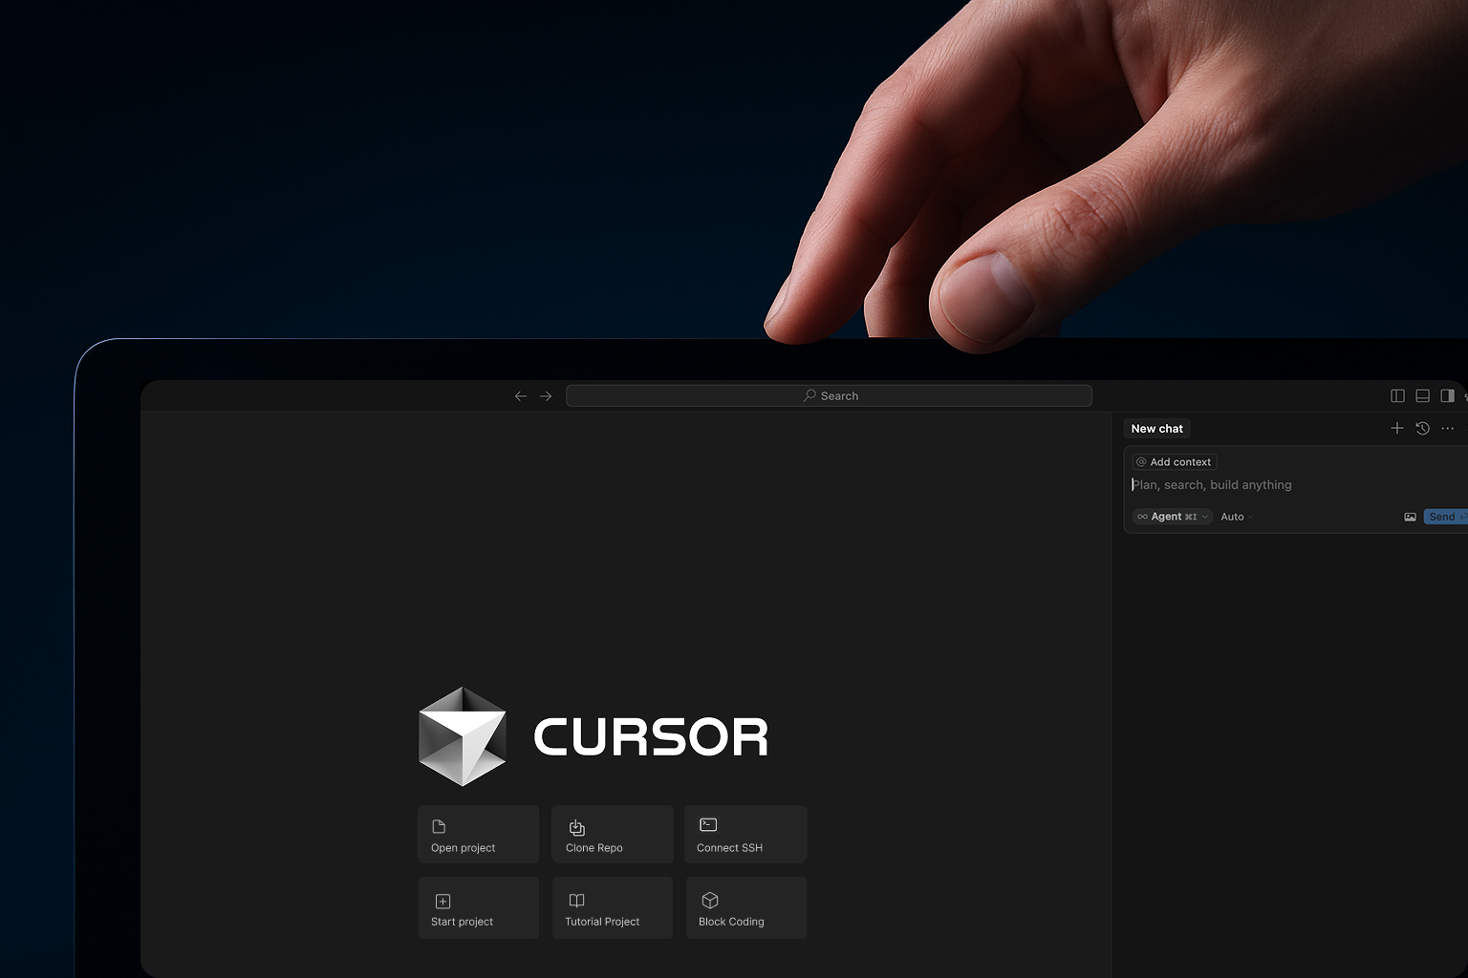Click the CURSOR wordmark text
The image size is (1468, 978).
(x=651, y=737)
